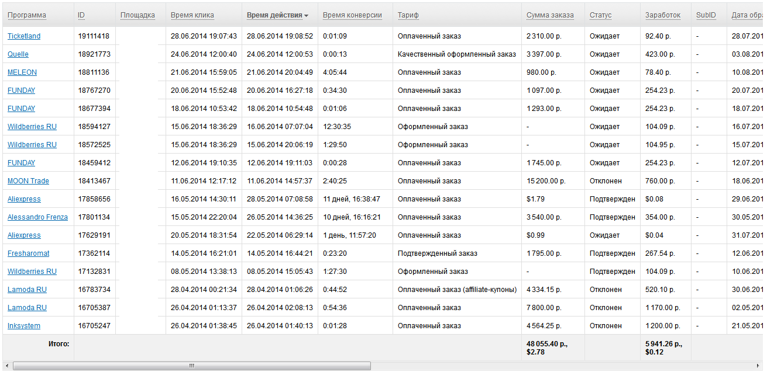Screen dimensions: 767x372
Task: Open the Ticketland program link
Action: [x=24, y=36]
